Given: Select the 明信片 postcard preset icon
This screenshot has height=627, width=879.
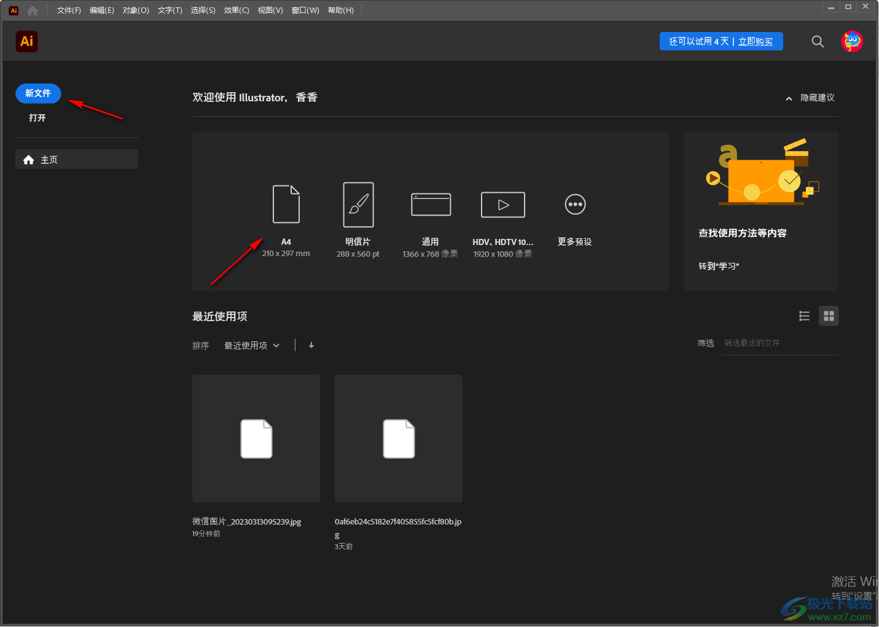Looking at the screenshot, I should [x=359, y=204].
